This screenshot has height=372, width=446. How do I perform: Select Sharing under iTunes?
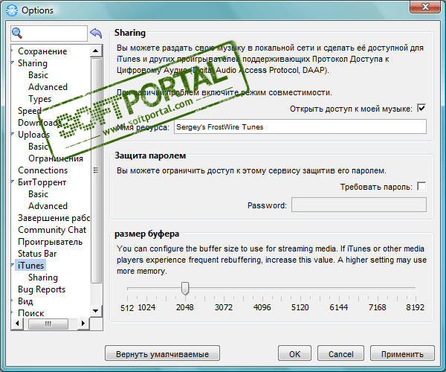43,278
